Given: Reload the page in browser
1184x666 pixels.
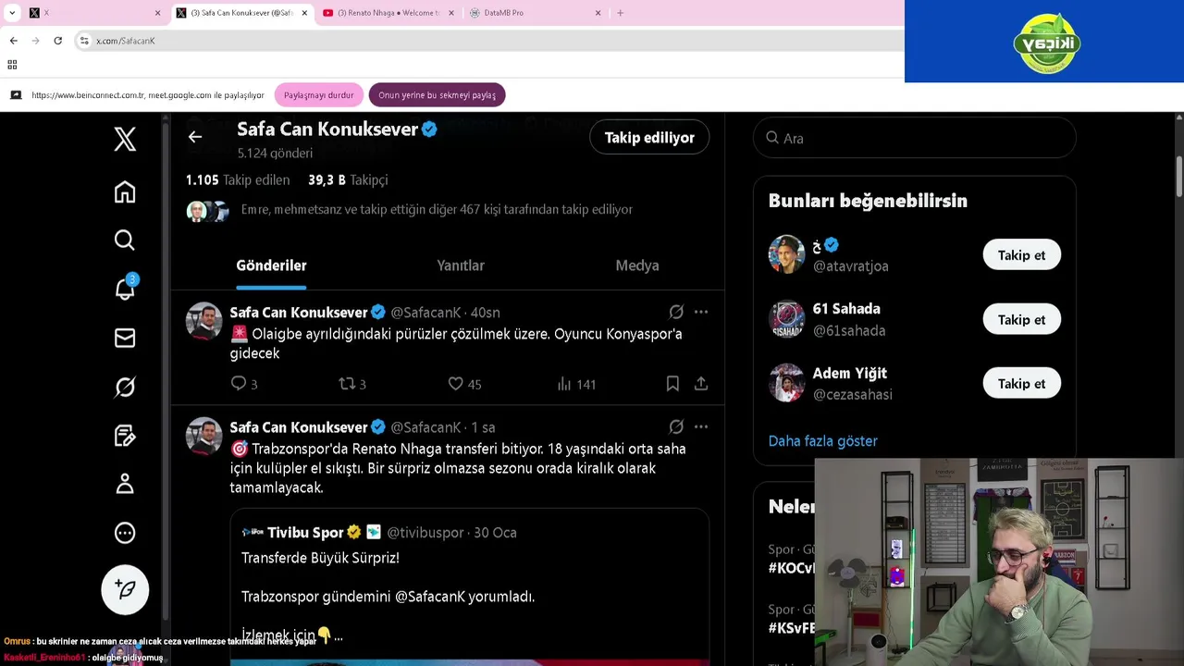Looking at the screenshot, I should (57, 41).
